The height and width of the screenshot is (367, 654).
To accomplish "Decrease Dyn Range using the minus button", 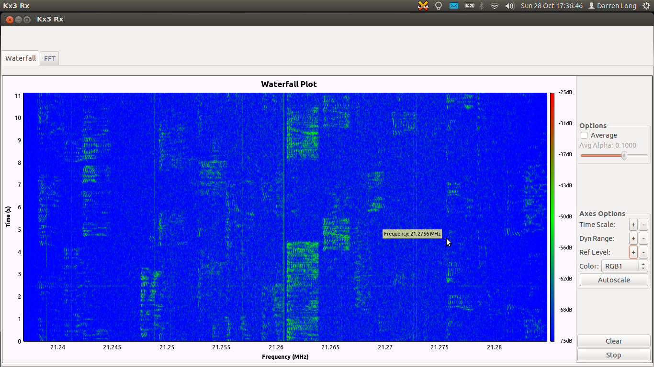I will [643, 238].
